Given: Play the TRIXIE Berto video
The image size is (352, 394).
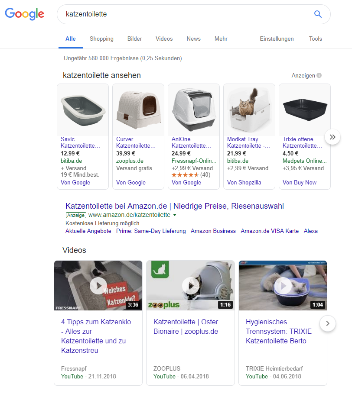Looking at the screenshot, I should click(283, 285).
